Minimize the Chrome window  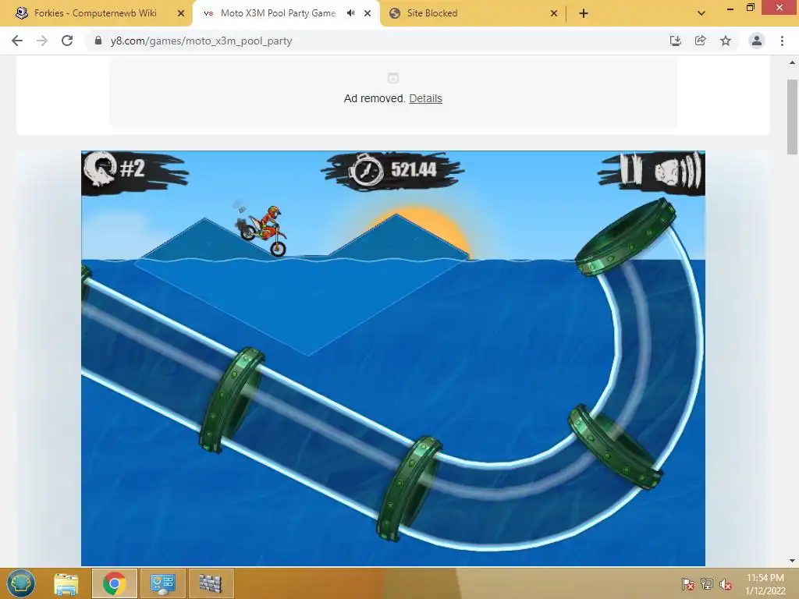(x=730, y=8)
